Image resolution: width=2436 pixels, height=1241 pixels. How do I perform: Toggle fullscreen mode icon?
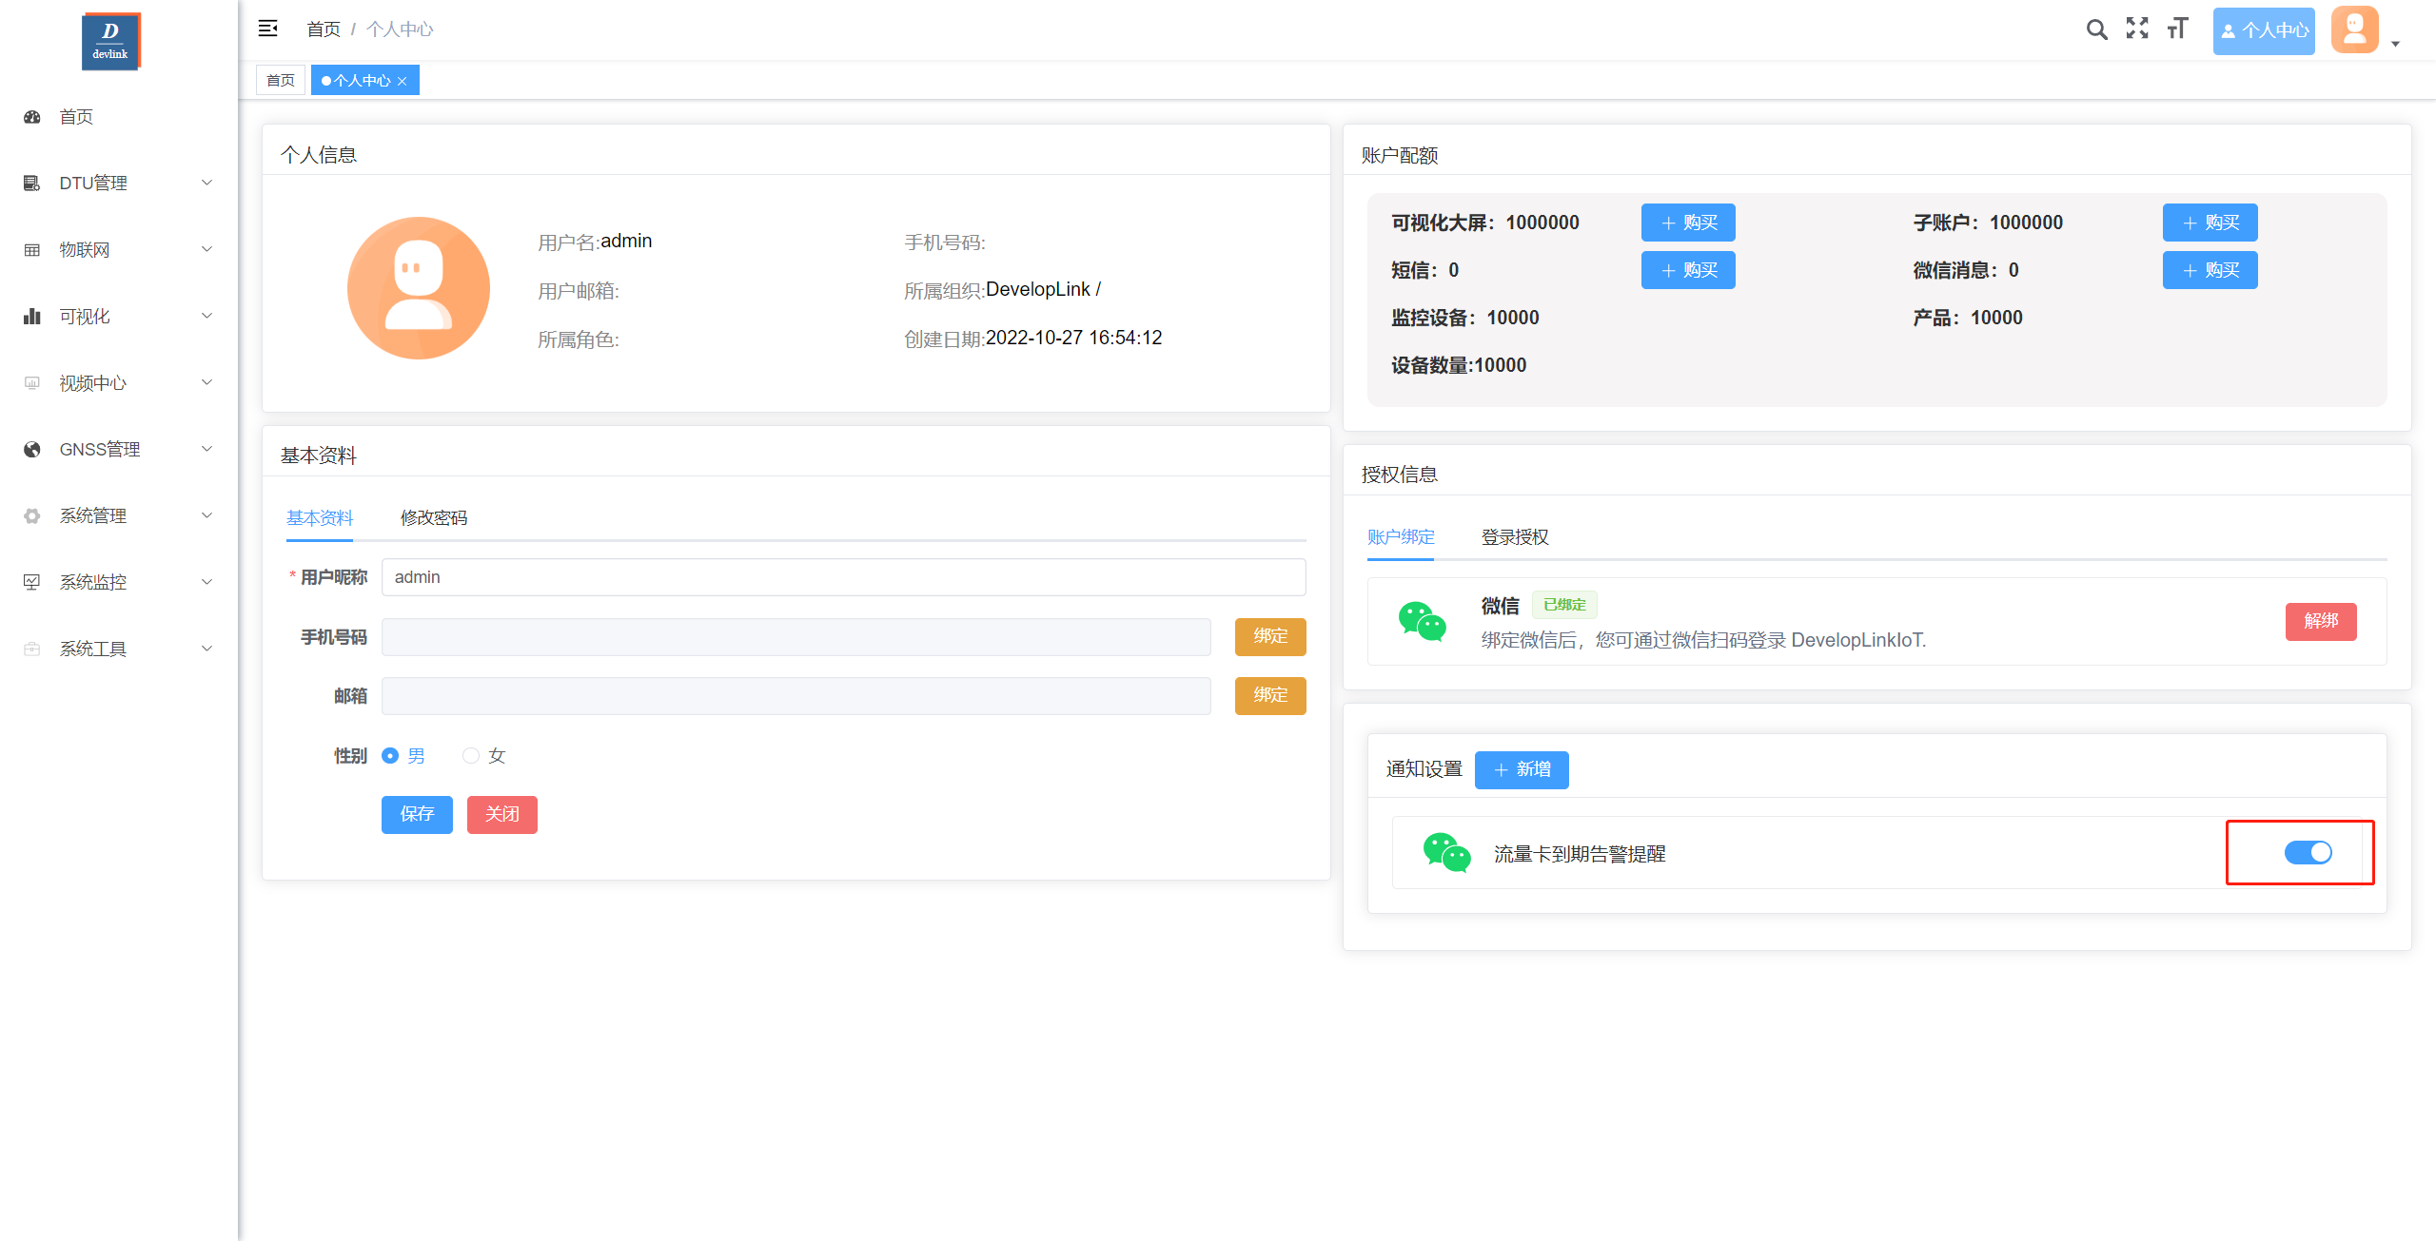pyautogui.click(x=2137, y=29)
